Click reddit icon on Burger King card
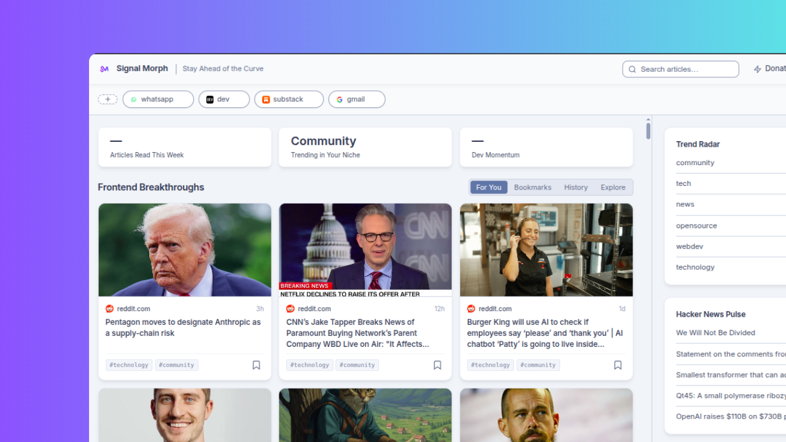Viewport: 786px width, 442px height. (x=471, y=309)
